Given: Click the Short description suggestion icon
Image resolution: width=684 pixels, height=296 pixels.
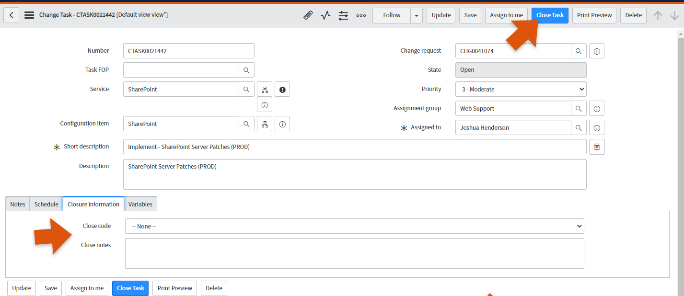Looking at the screenshot, I should coord(597,147).
